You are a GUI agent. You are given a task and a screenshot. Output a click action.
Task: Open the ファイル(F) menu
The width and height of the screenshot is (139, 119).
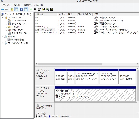(x=7, y=5)
